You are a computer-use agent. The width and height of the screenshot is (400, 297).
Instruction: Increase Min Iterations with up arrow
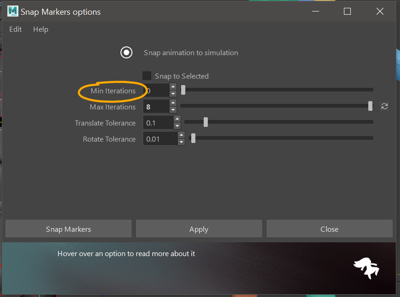click(x=173, y=87)
